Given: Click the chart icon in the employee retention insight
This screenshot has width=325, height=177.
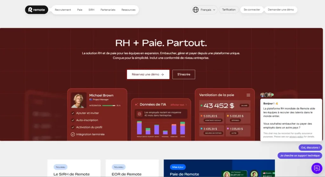Looking at the screenshot, I should 139,114.
